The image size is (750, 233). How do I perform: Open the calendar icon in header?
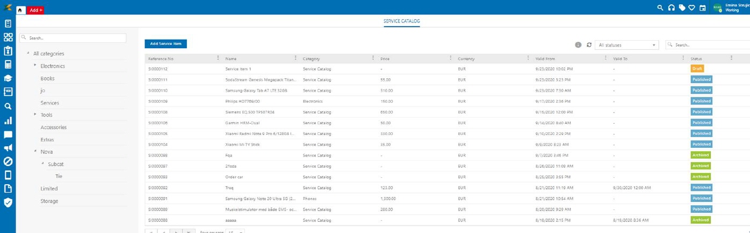[x=703, y=7]
